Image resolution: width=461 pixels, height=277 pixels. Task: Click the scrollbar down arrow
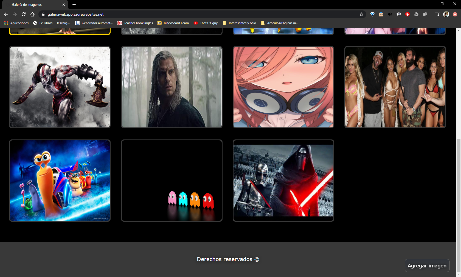459,274
